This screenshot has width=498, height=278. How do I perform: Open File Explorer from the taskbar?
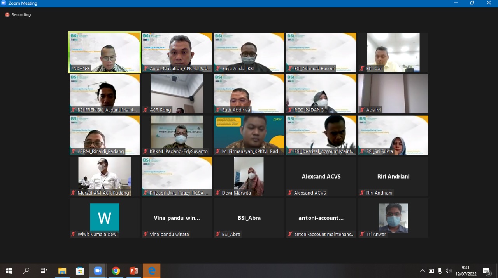[x=62, y=271]
